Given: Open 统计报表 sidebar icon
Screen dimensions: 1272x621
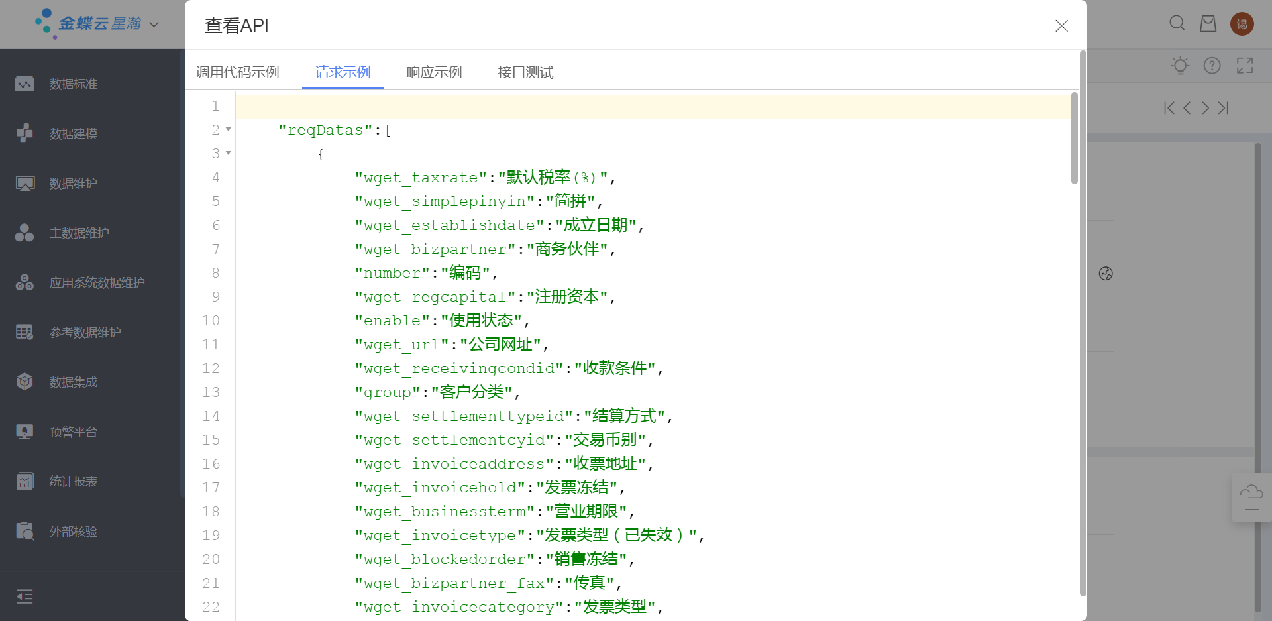Looking at the screenshot, I should [25, 482].
